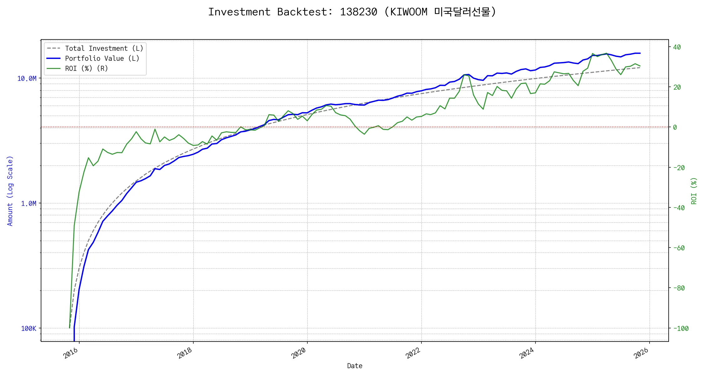Click the Portfolio Value legend entry
This screenshot has width=705, height=376.
[102, 58]
